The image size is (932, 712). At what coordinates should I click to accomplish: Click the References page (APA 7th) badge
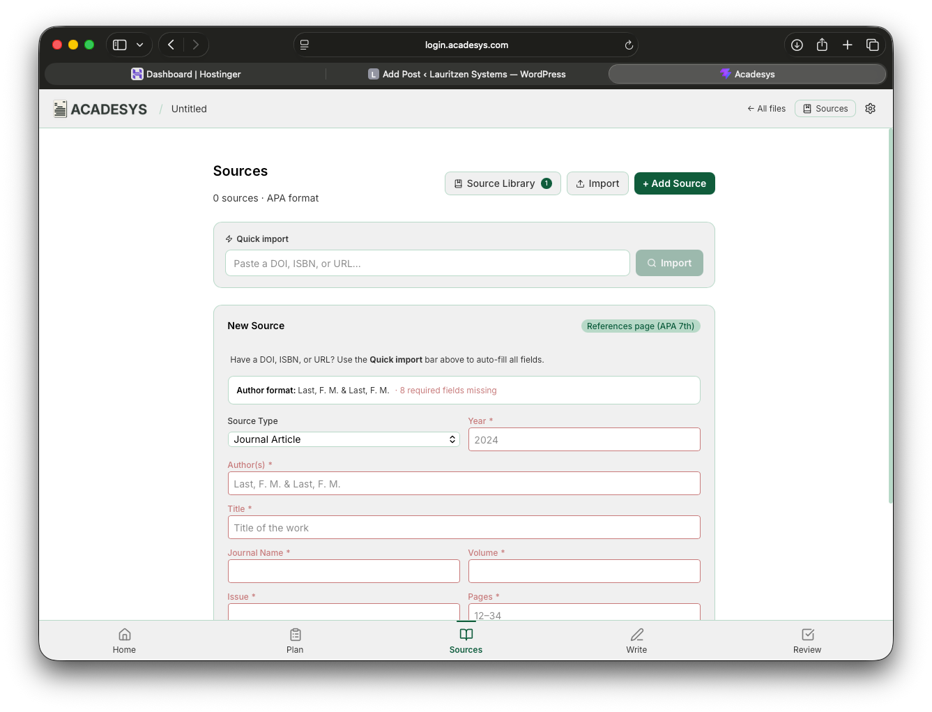coord(641,326)
